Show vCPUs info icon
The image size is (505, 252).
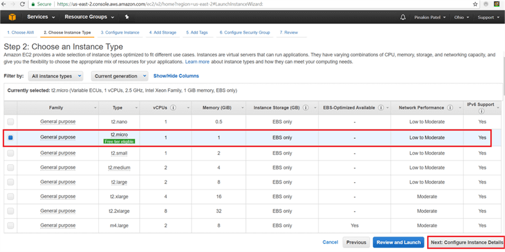click(173, 108)
